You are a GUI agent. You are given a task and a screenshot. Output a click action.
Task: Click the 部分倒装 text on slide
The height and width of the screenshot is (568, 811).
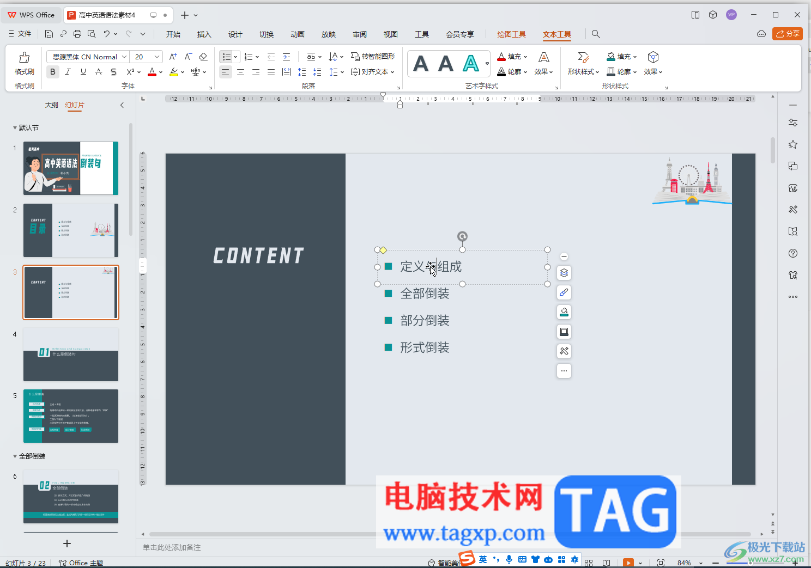[x=425, y=321]
